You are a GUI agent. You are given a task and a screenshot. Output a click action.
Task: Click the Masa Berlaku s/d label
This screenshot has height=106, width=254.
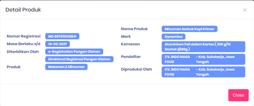click(x=23, y=44)
